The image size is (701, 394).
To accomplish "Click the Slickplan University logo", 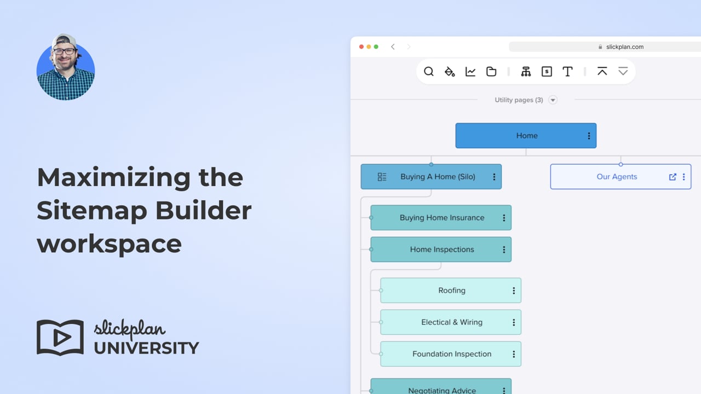I will click(118, 337).
